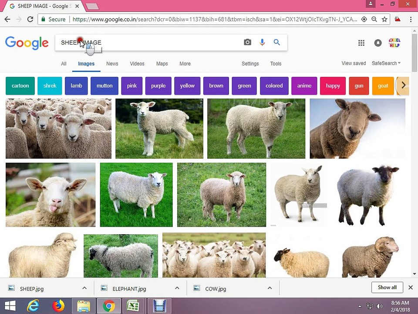Filter by the shrek chip
The height and width of the screenshot is (314, 418).
(x=50, y=86)
